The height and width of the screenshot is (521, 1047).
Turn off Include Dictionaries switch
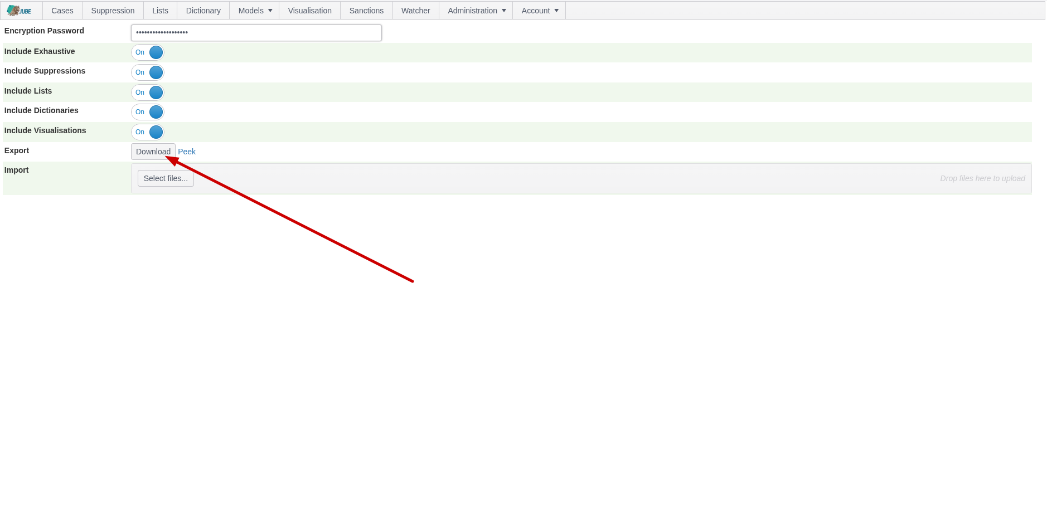pyautogui.click(x=148, y=112)
